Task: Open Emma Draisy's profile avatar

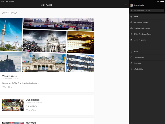Action: [x=132, y=5]
